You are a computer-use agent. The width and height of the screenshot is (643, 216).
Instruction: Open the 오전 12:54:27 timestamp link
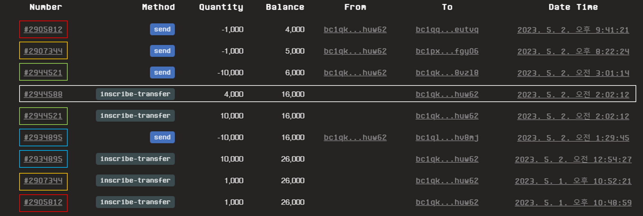point(573,159)
